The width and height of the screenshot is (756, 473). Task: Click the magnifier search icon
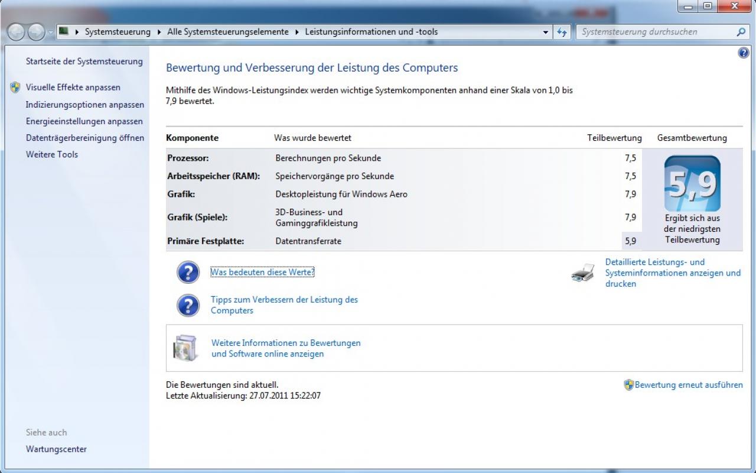[741, 32]
